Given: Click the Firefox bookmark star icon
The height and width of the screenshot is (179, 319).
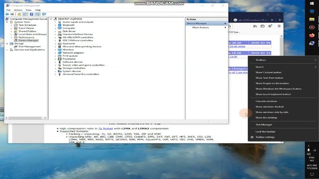Looking at the screenshot, I should [230, 26].
